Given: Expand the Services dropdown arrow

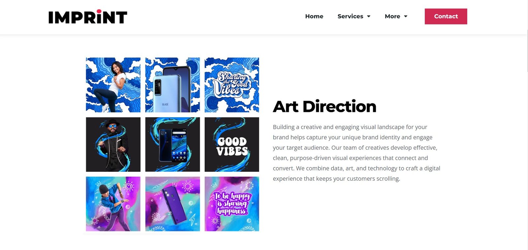Looking at the screenshot, I should pyautogui.click(x=369, y=17).
